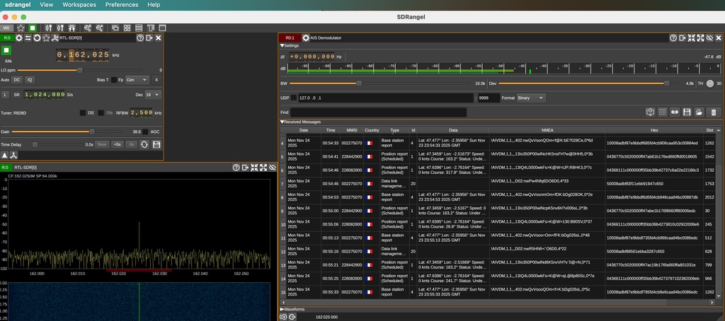Save received messages with the floppy disk icon
This screenshot has height=321, width=725.
687,112
